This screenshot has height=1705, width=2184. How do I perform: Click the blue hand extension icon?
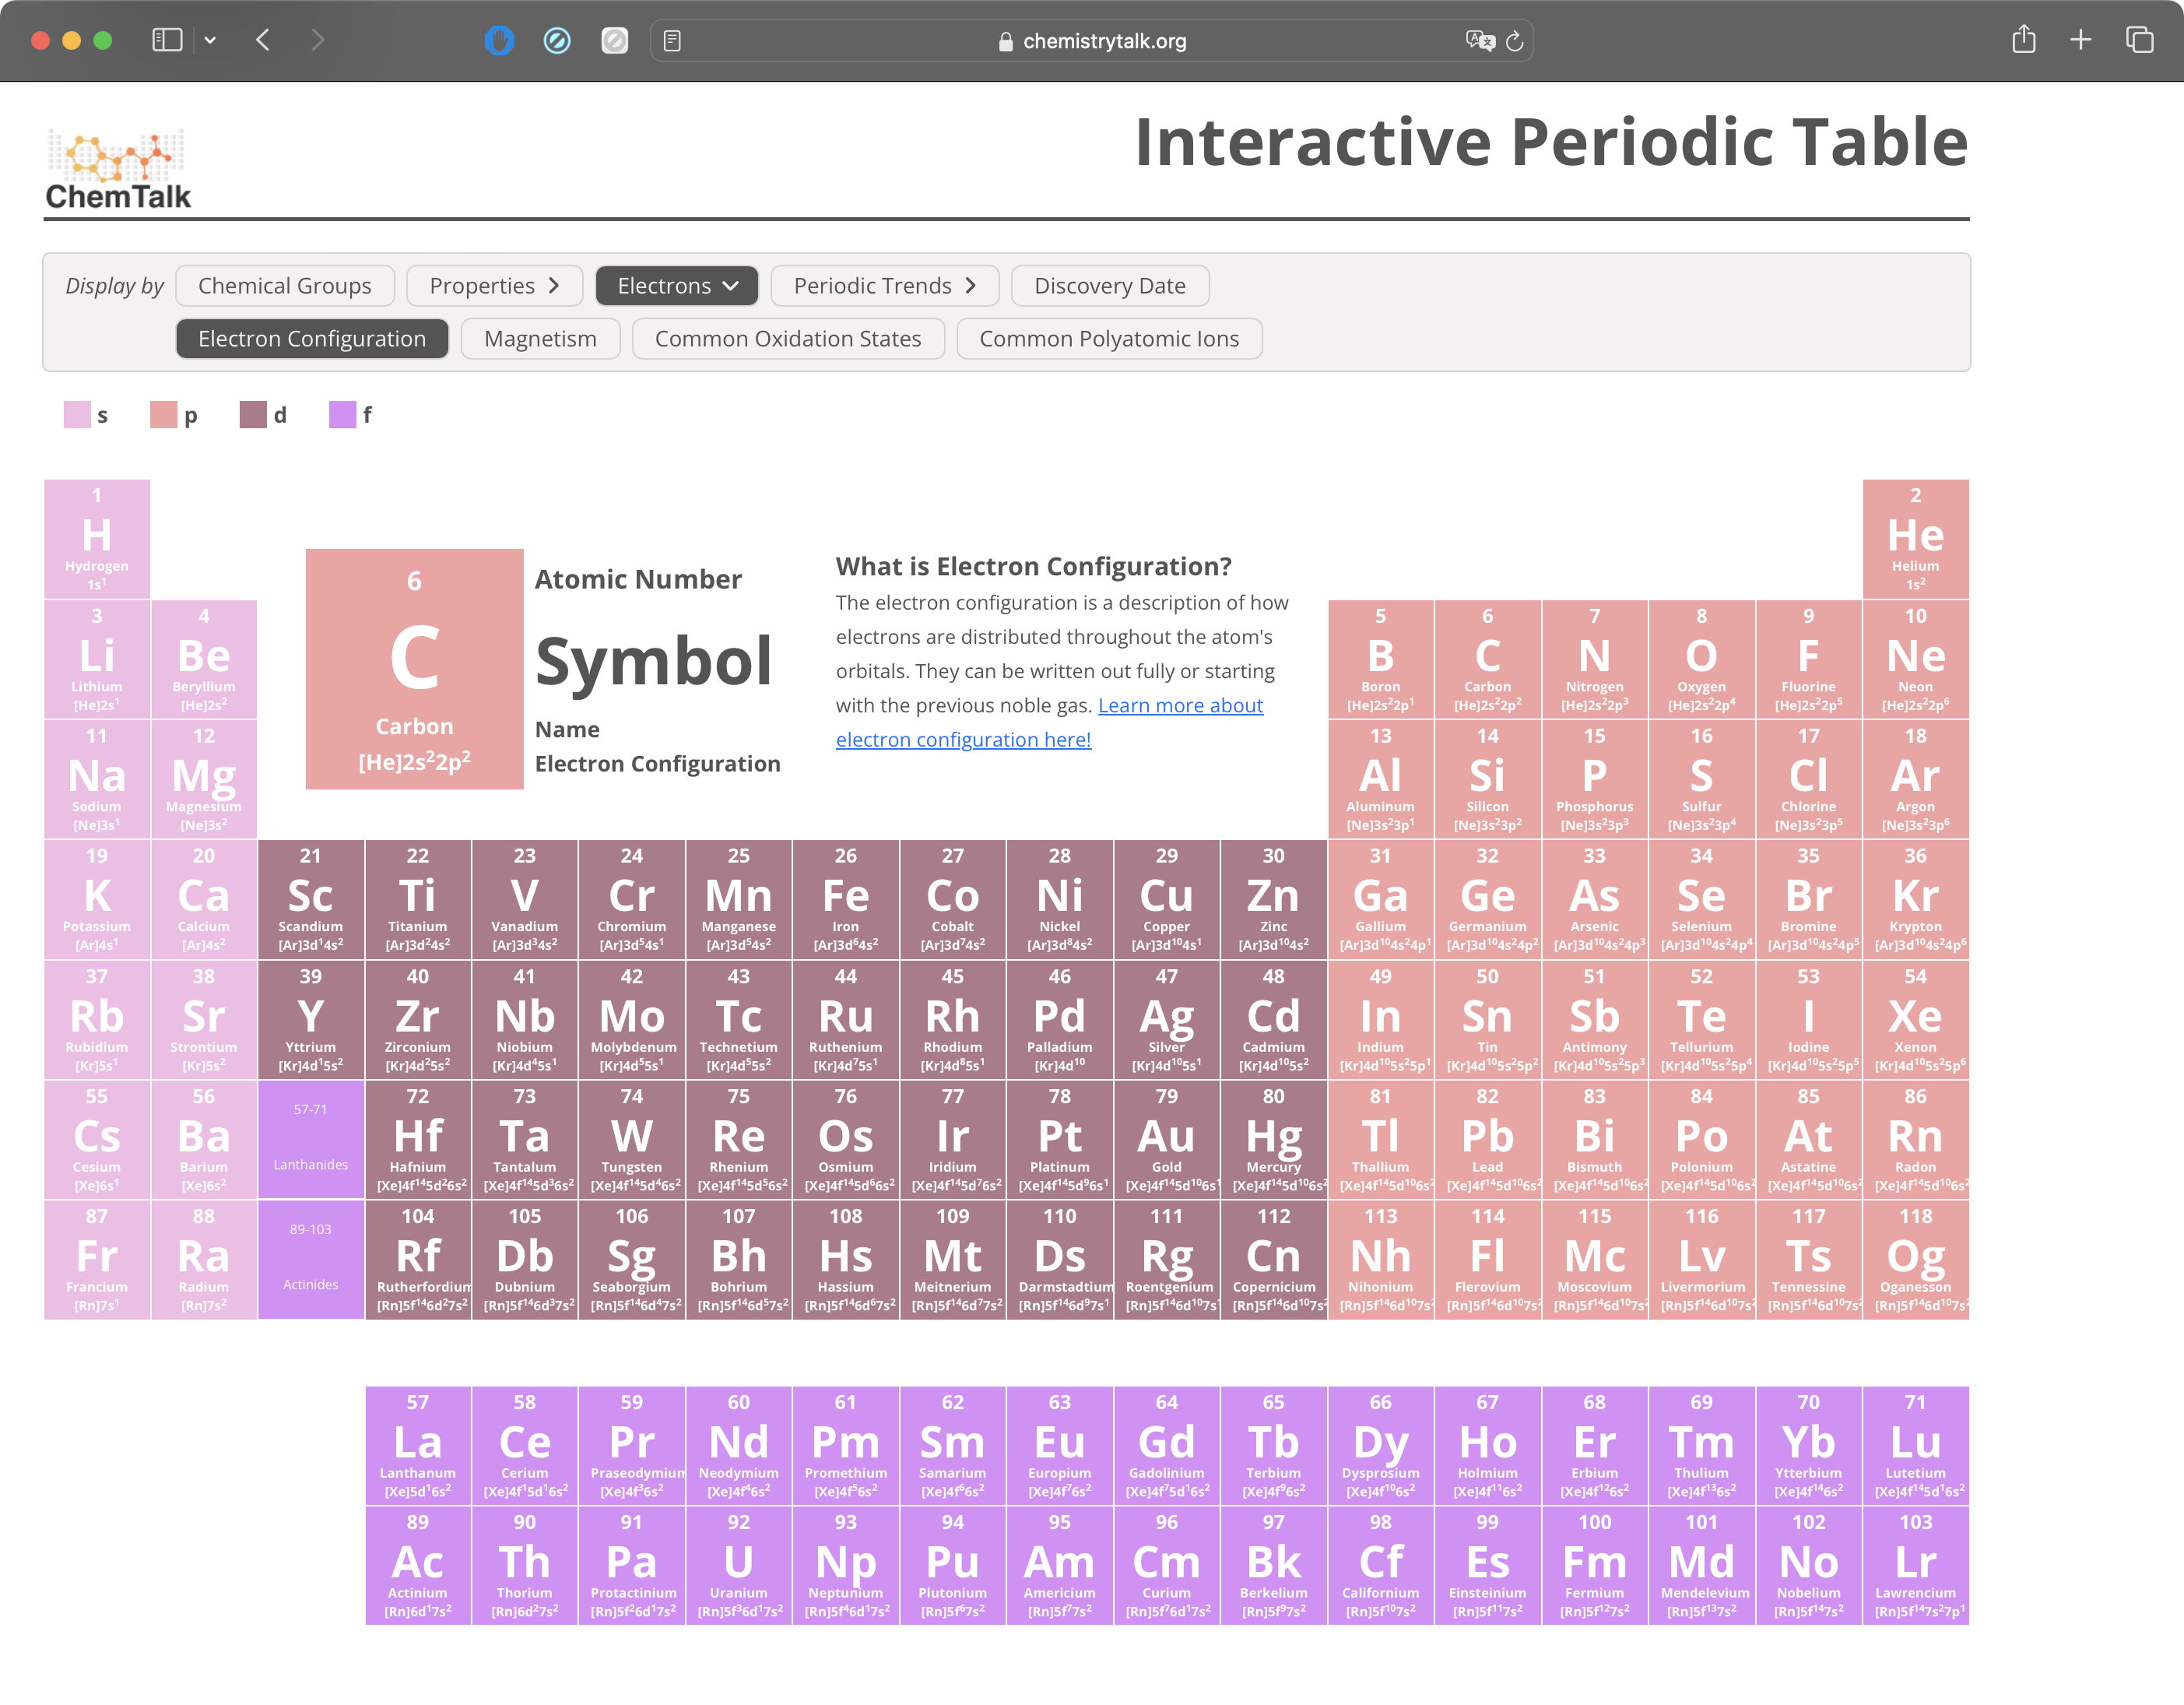coord(499,40)
